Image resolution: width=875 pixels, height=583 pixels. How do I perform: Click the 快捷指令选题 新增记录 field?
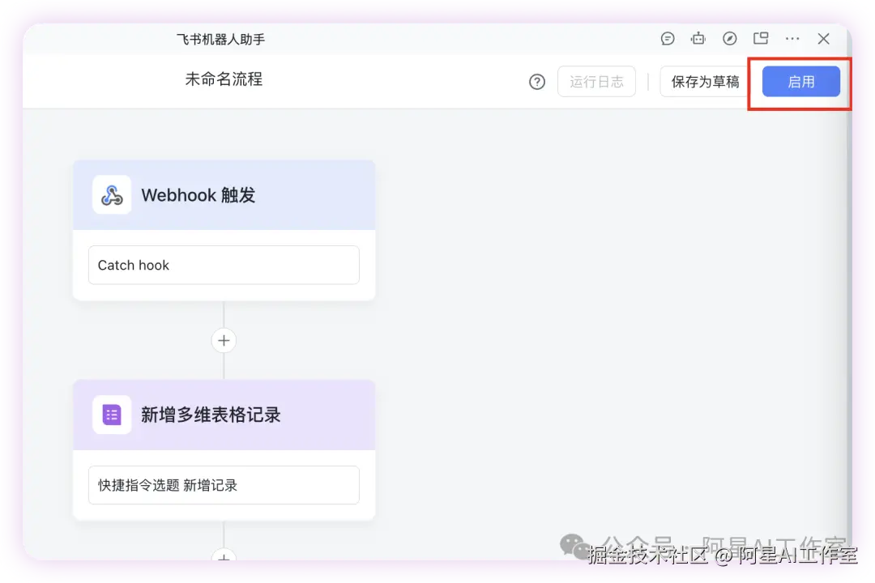point(224,485)
